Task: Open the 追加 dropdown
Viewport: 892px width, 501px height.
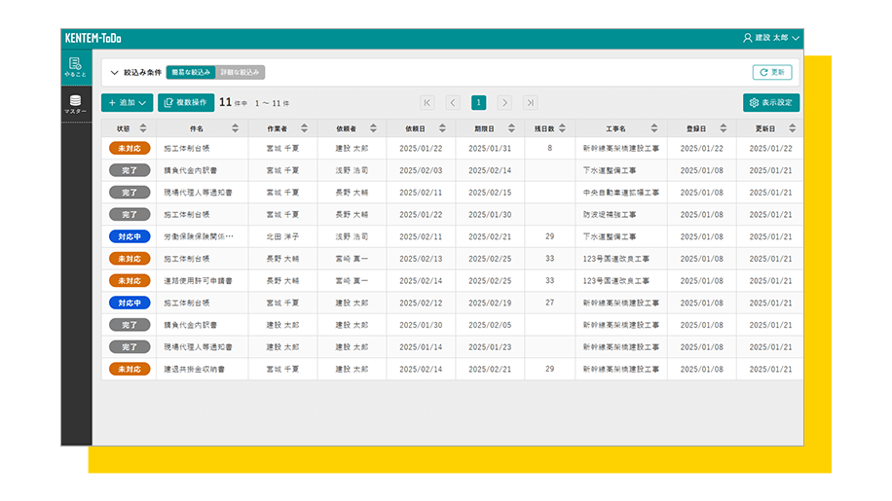Action: click(127, 102)
